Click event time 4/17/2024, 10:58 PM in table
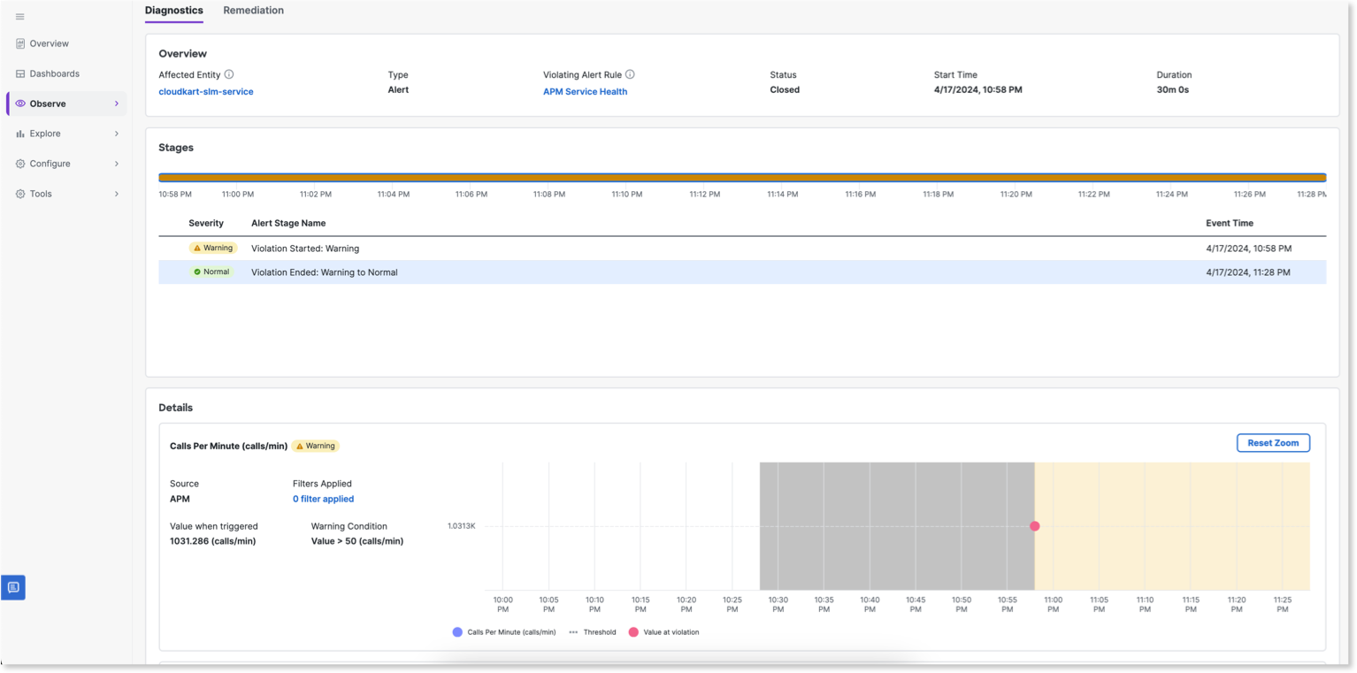Viewport: 1357px width, 673px height. pyautogui.click(x=1248, y=249)
